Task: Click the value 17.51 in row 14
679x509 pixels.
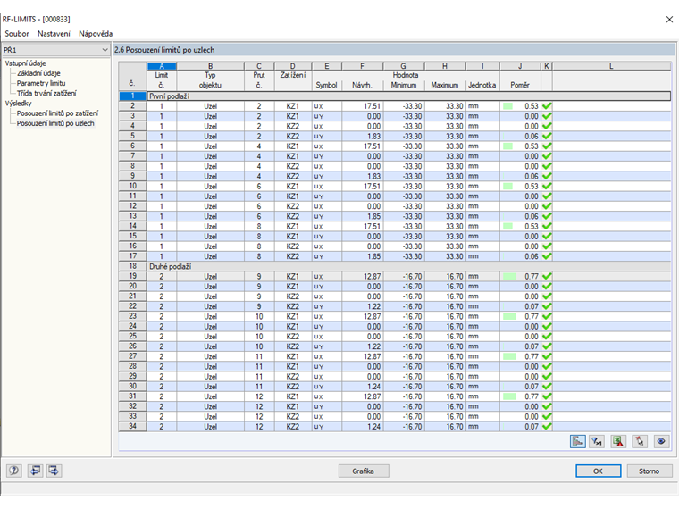Action: (372, 226)
